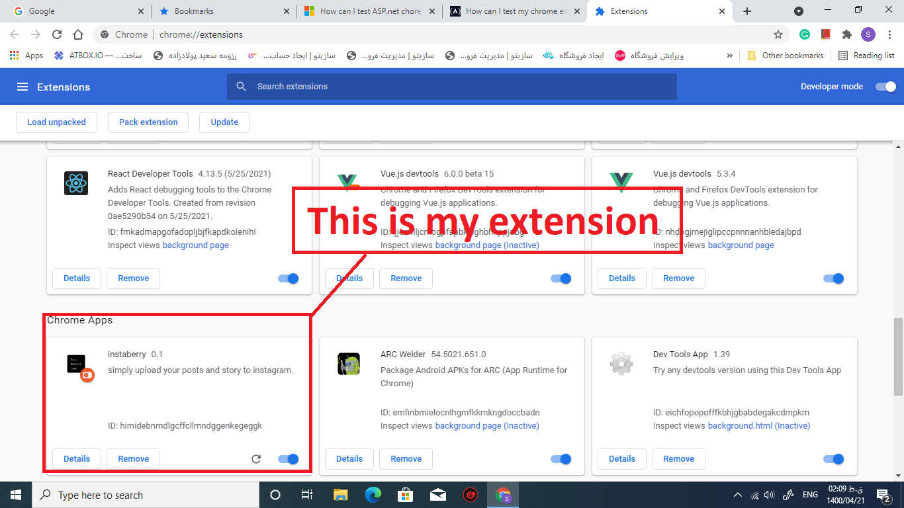Open the Reading list
904x508 pixels.
point(866,56)
